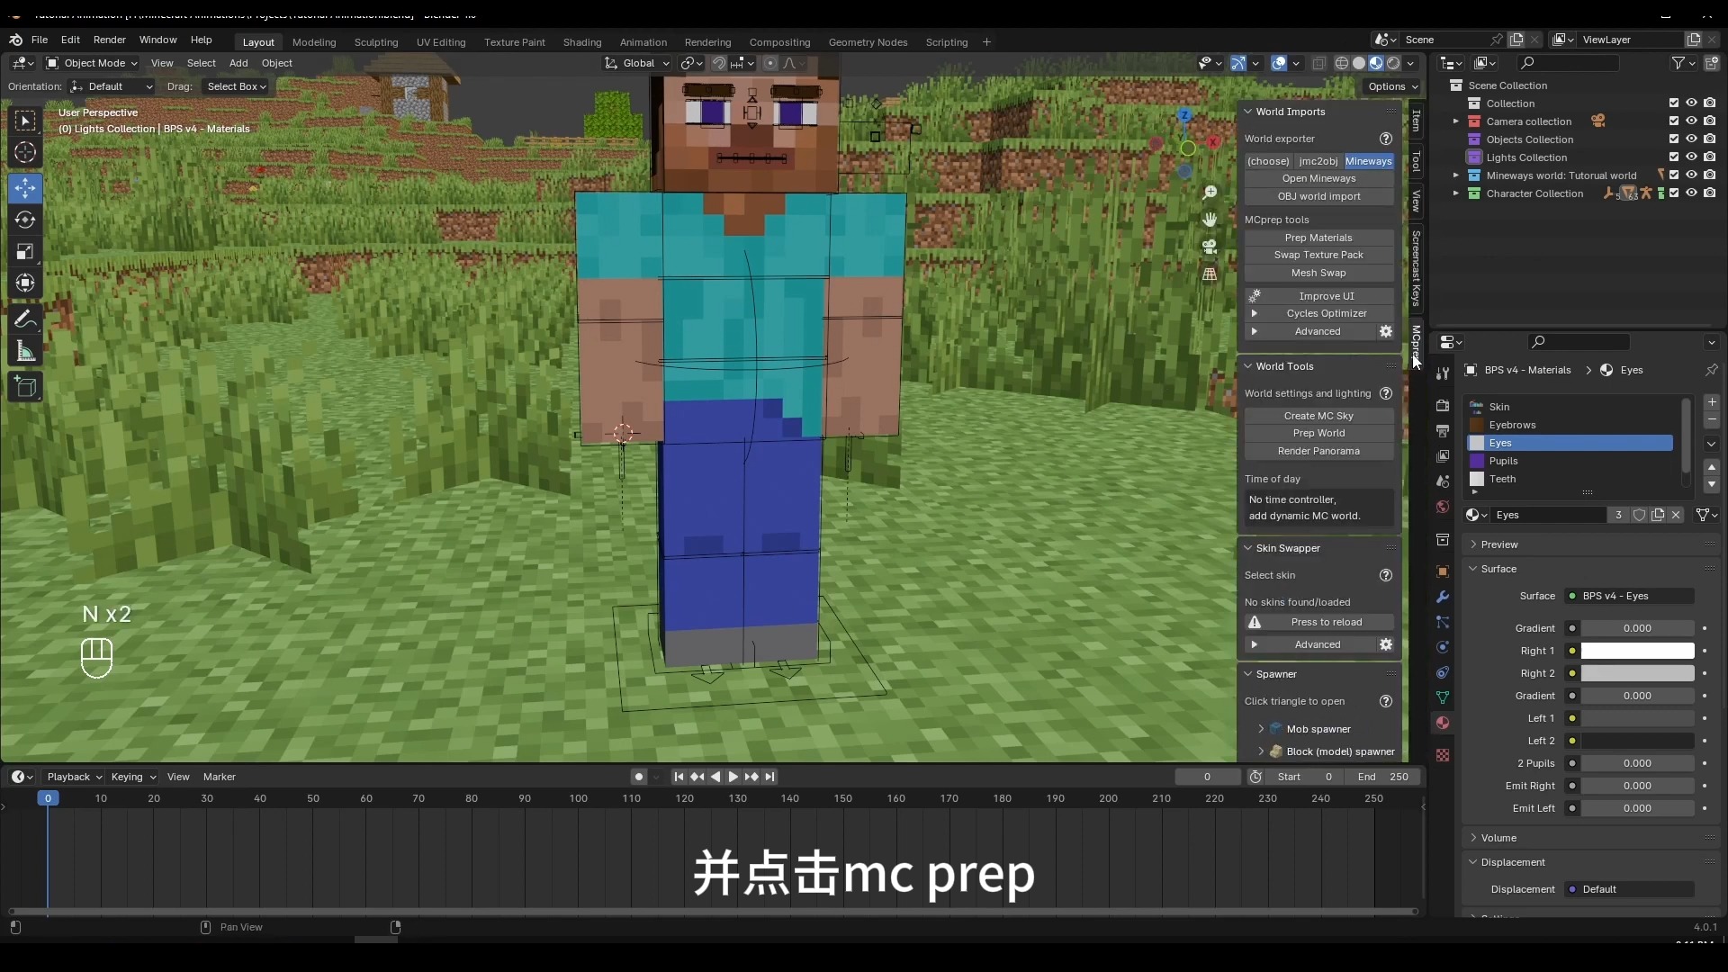Click the Create MC Sky button
Image resolution: width=1728 pixels, height=972 pixels.
pyautogui.click(x=1318, y=416)
